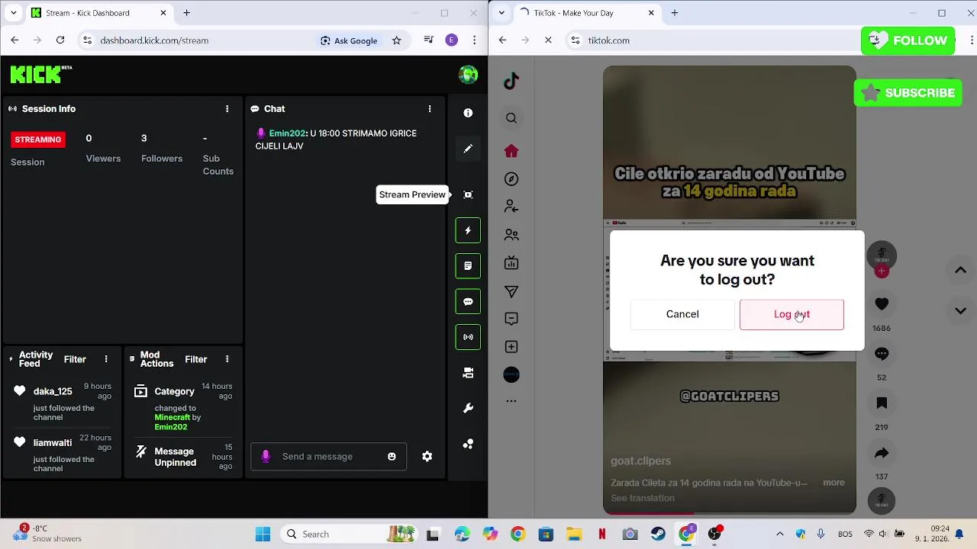The width and height of the screenshot is (977, 549).
Task: Open channel info icon in Kick sidebar
Action: coord(468,113)
